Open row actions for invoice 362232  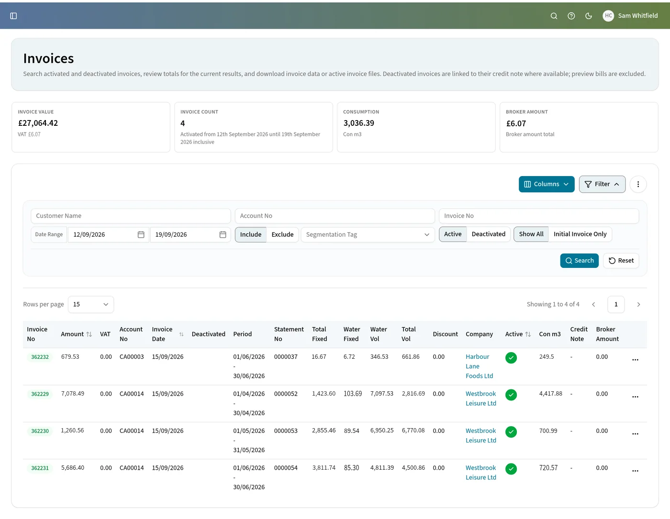(635, 360)
